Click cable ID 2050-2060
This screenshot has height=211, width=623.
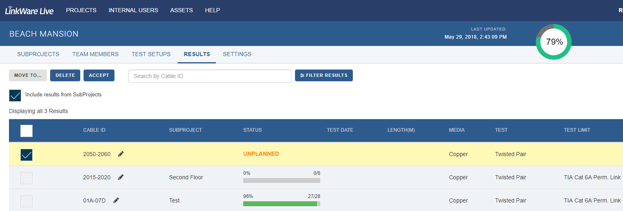[97, 154]
